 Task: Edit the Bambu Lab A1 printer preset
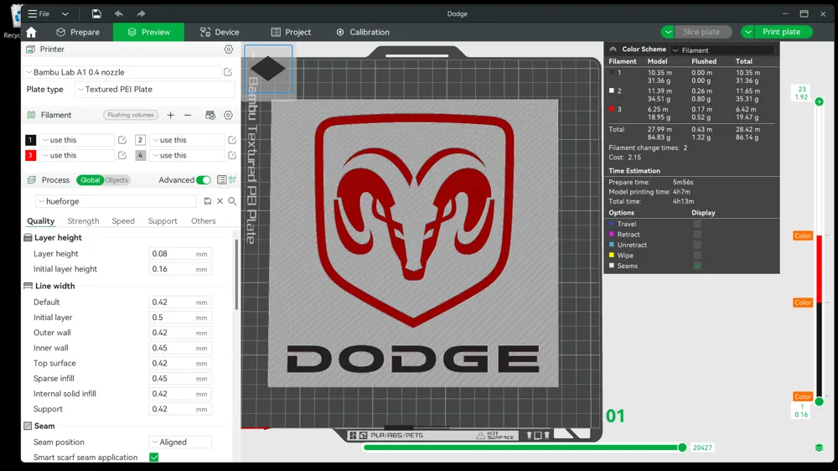[x=228, y=72]
